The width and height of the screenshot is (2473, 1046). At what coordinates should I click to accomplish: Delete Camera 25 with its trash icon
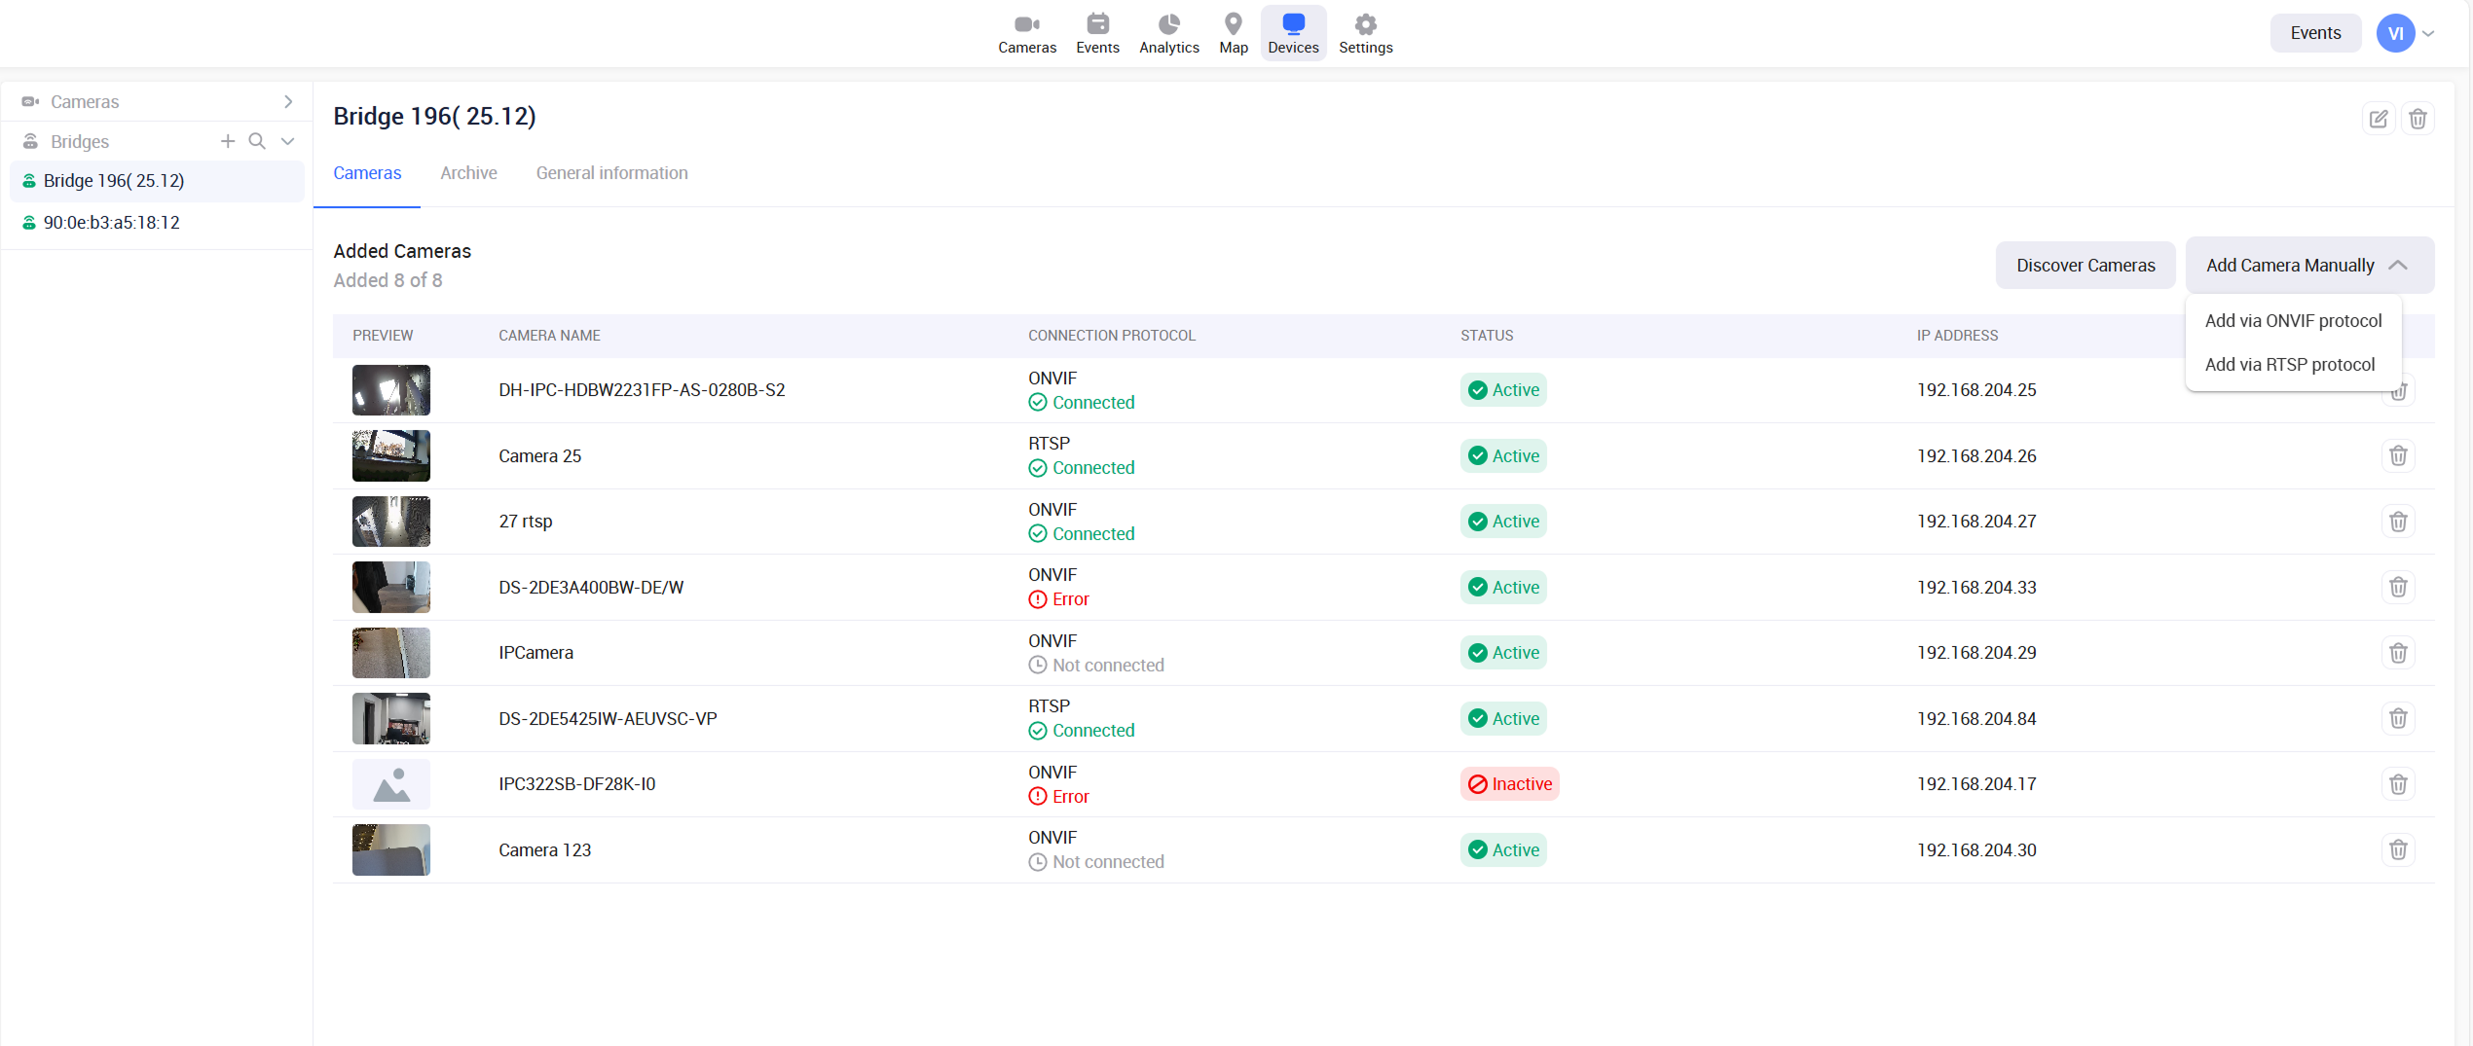coord(2398,455)
